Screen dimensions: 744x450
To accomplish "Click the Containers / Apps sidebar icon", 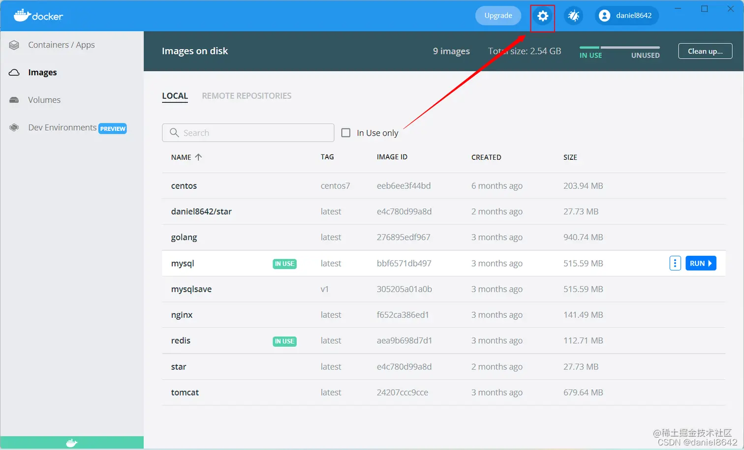I will tap(14, 45).
